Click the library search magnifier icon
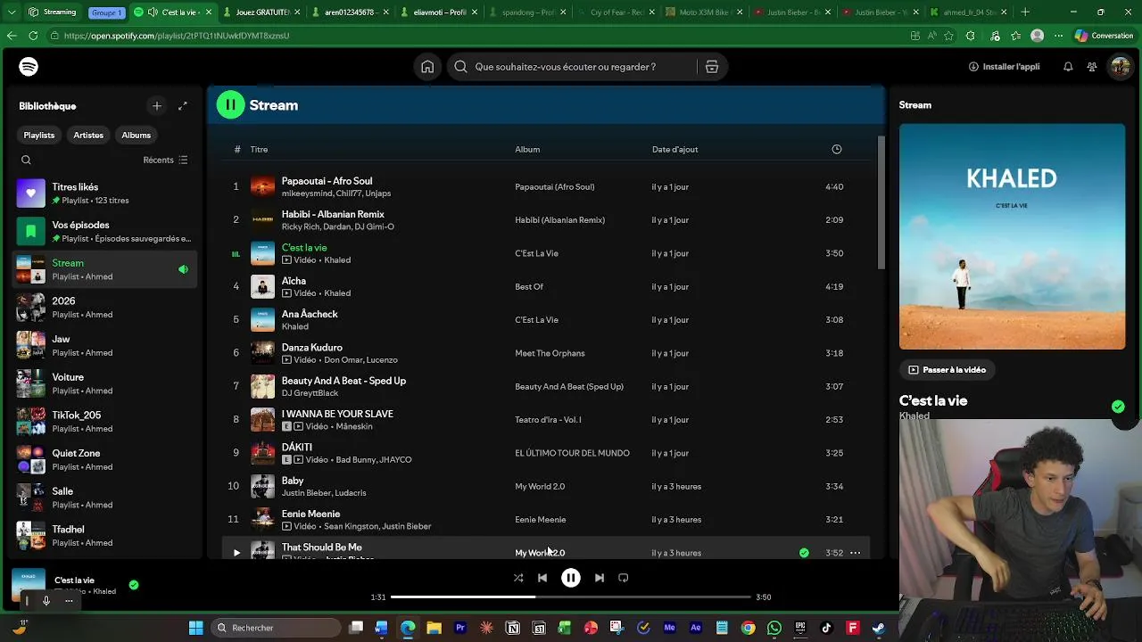Viewport: 1142px width, 642px height. [26, 160]
